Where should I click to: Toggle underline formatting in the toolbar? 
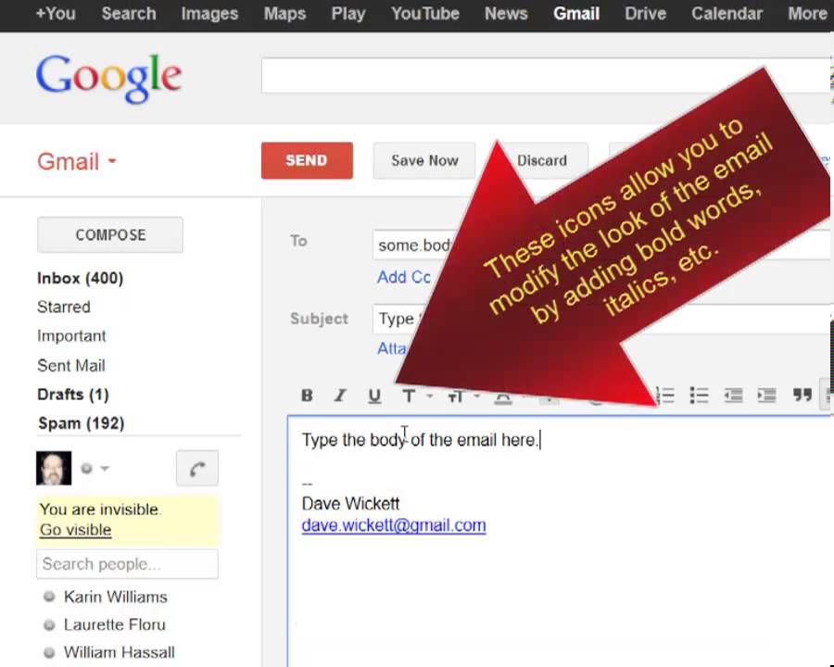pos(374,396)
